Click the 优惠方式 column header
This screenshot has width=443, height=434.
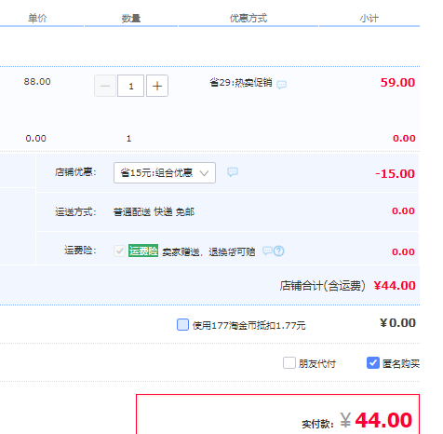pyautogui.click(x=248, y=19)
